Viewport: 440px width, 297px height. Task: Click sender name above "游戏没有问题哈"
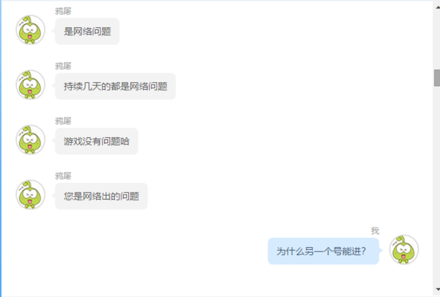63,121
